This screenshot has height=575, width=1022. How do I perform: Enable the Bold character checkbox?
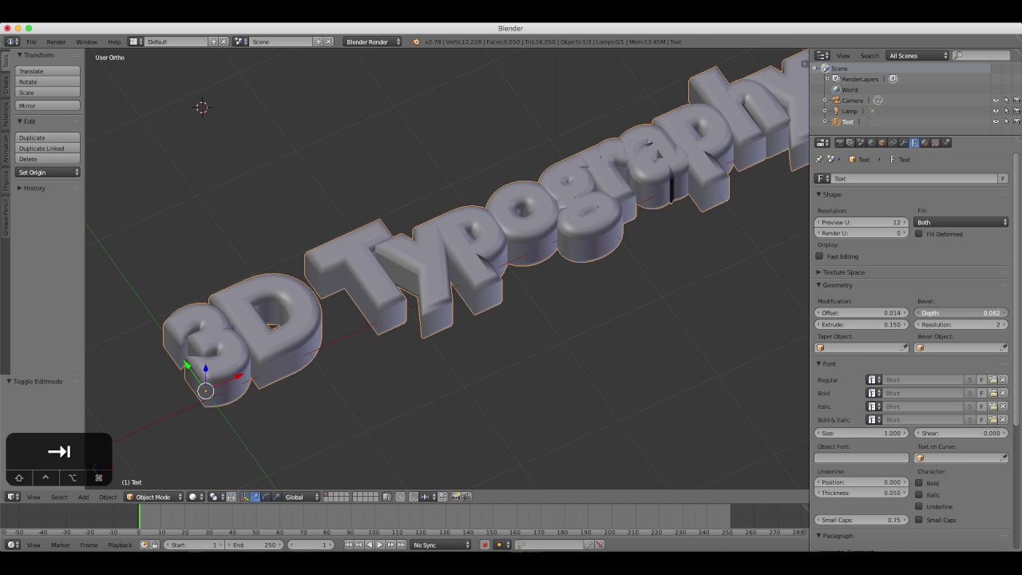point(919,483)
